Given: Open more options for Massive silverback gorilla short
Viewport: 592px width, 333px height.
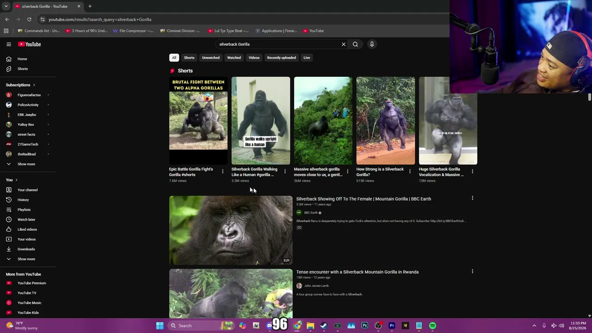Looking at the screenshot, I should (x=347, y=172).
